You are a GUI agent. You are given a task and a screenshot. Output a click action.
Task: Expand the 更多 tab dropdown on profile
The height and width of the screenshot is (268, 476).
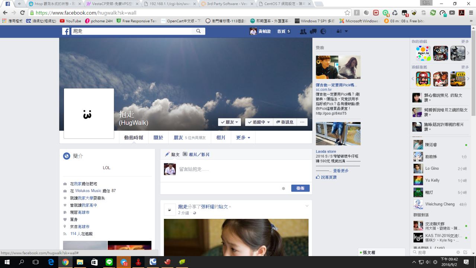pyautogui.click(x=243, y=138)
